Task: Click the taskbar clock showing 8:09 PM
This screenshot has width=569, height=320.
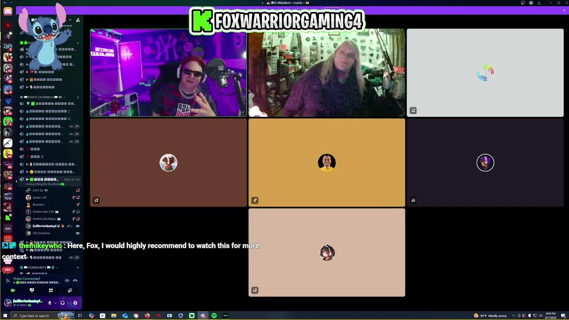Action: (x=550, y=316)
